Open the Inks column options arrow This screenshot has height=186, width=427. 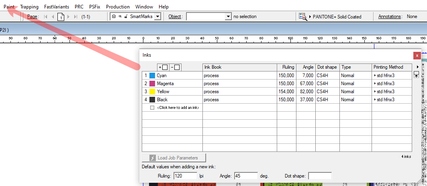click(x=418, y=67)
